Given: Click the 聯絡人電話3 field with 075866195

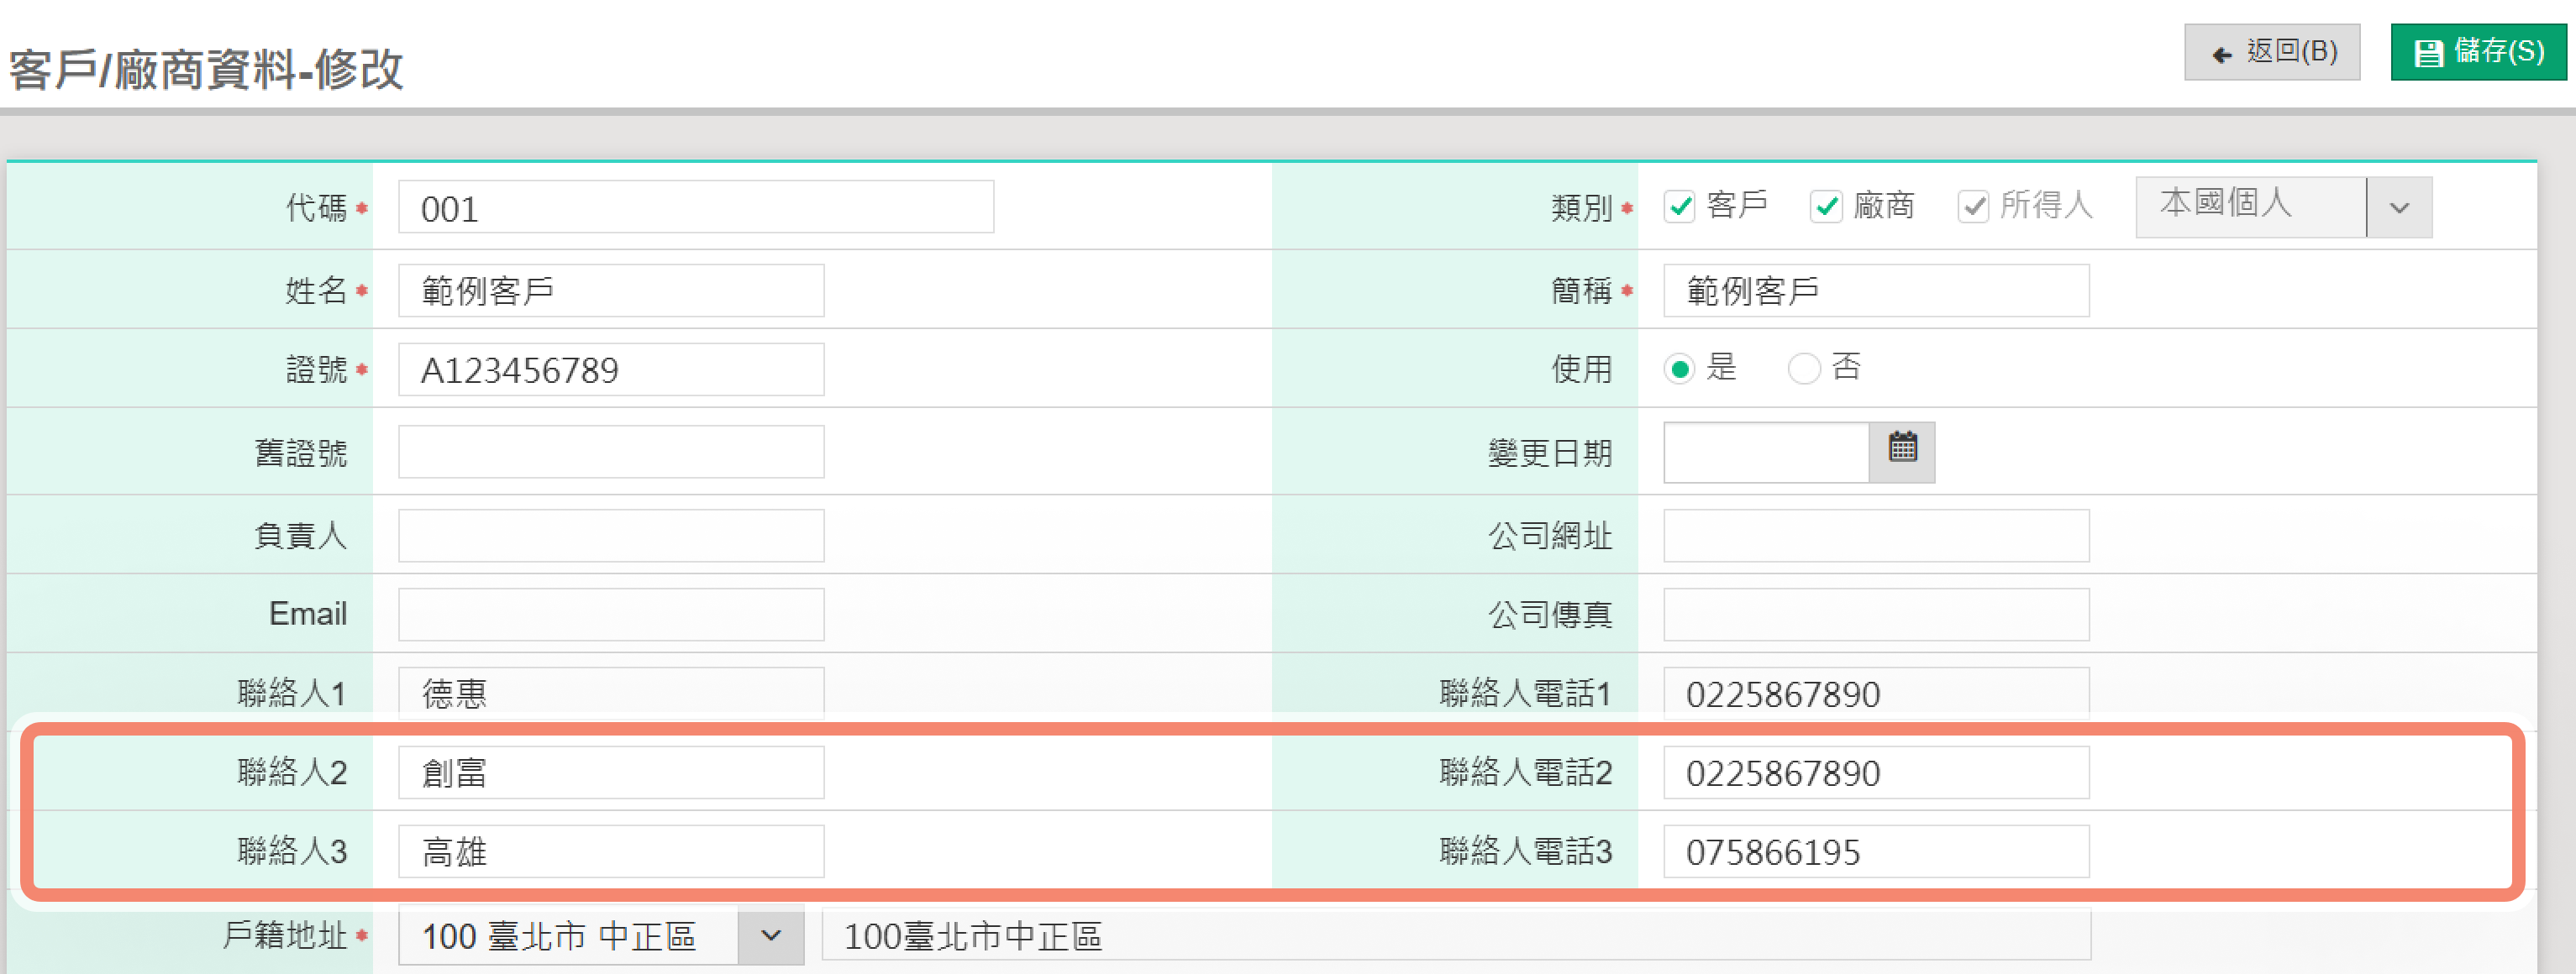Looking at the screenshot, I should [x=1875, y=851].
